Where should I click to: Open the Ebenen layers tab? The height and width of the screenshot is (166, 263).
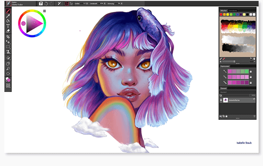point(224,88)
